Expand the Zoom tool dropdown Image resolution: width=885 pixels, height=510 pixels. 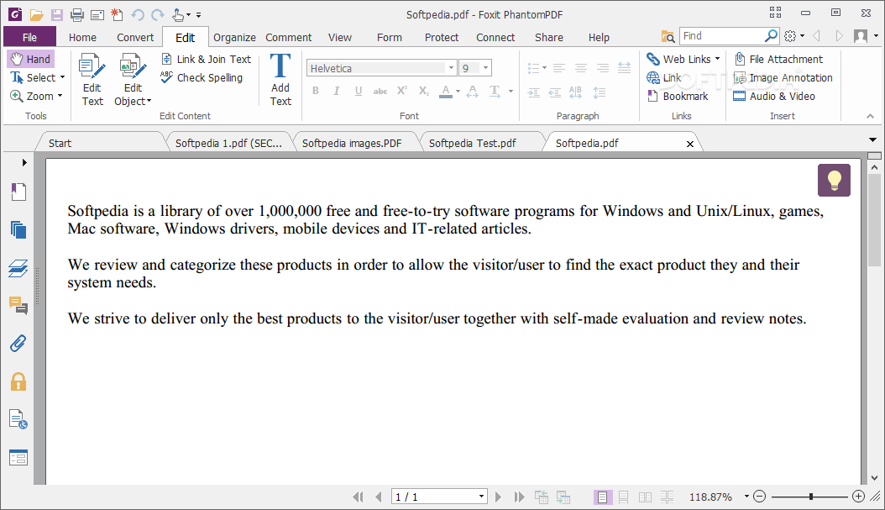[x=60, y=96]
